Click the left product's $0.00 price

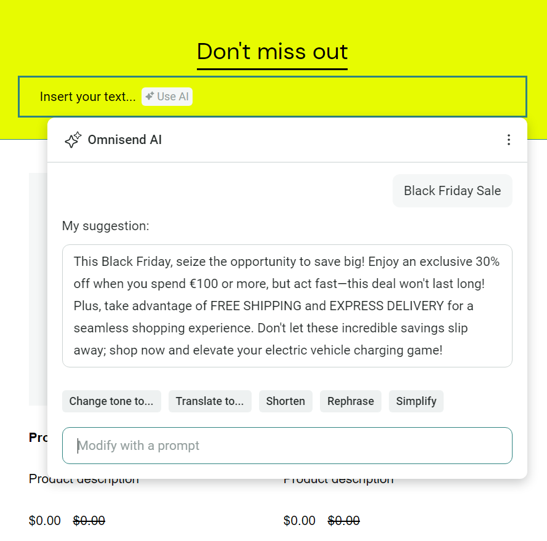click(x=45, y=521)
